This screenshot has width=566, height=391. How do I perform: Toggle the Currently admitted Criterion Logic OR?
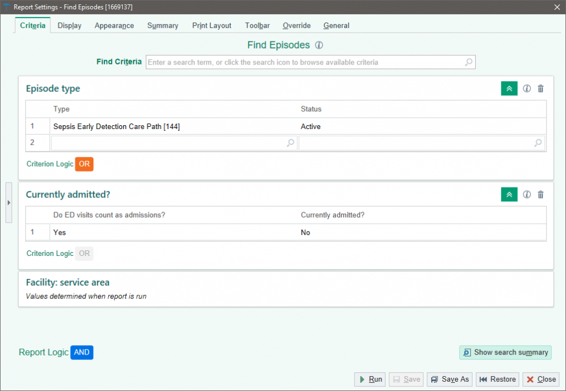[84, 254]
